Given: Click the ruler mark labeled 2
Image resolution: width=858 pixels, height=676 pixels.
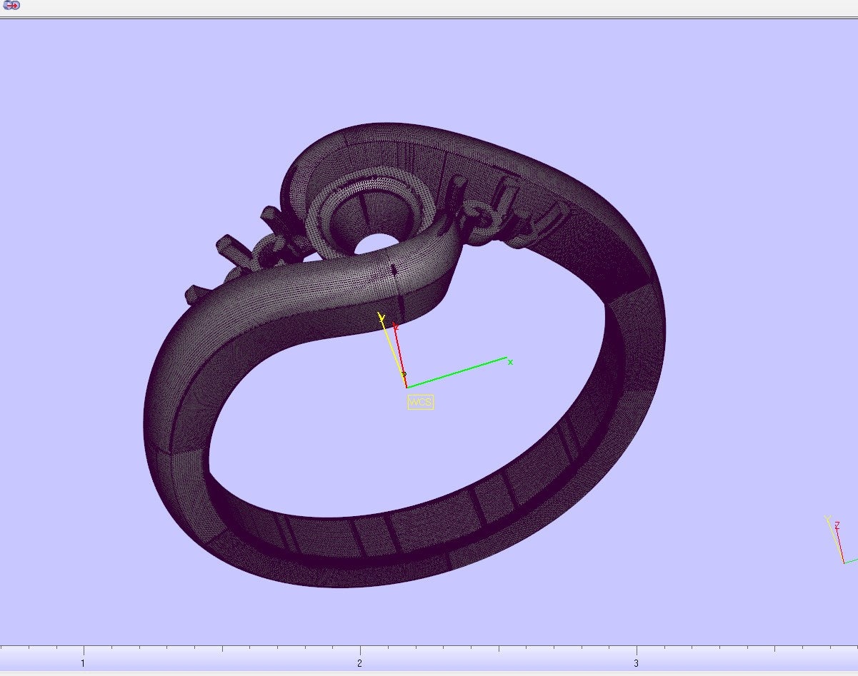Looking at the screenshot, I should point(360,663).
